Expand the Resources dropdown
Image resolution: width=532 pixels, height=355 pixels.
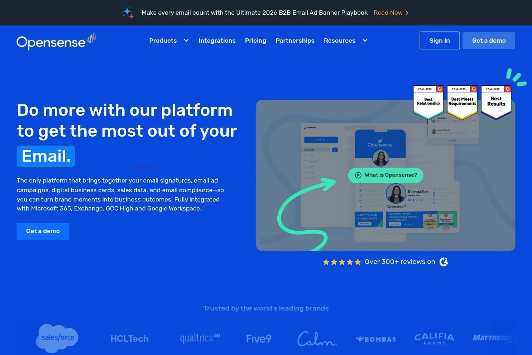(345, 41)
